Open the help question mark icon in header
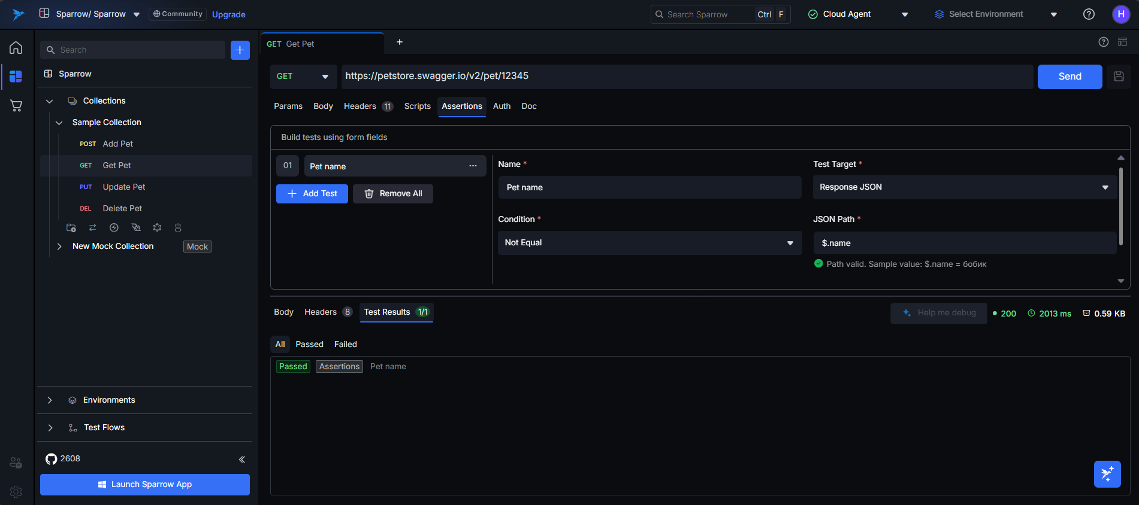This screenshot has height=505, width=1139. pyautogui.click(x=1089, y=14)
